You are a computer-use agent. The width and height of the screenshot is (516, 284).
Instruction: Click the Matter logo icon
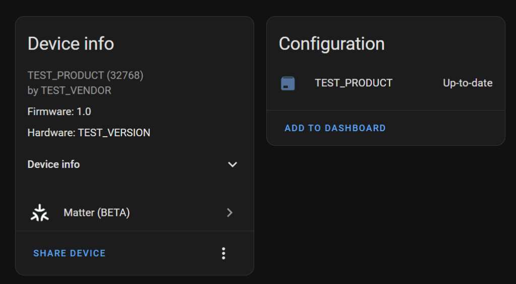(39, 213)
